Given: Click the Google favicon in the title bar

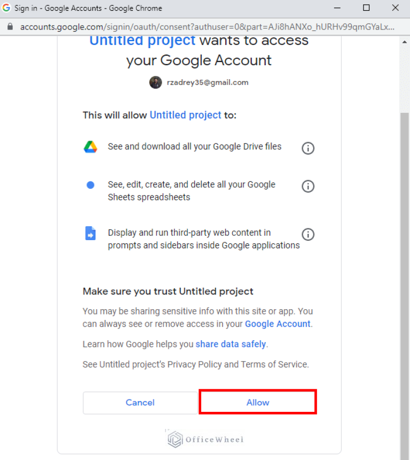Looking at the screenshot, I should pos(6,8).
